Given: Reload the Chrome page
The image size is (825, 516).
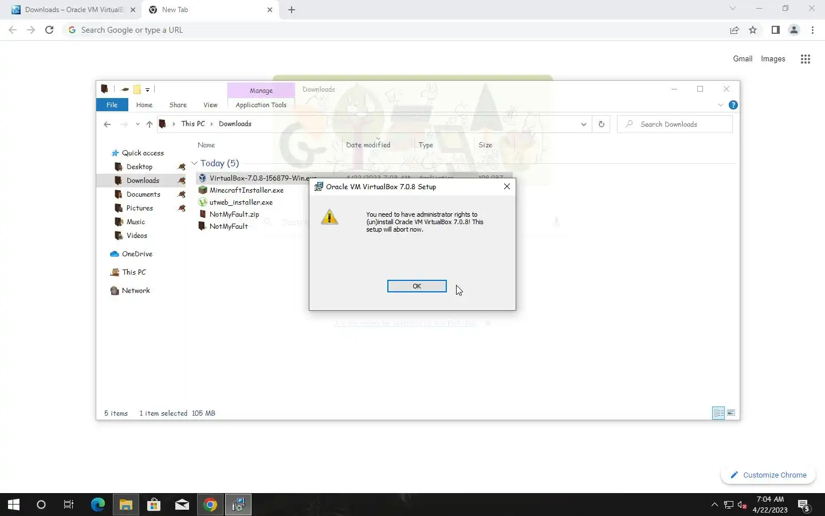Looking at the screenshot, I should [49, 30].
